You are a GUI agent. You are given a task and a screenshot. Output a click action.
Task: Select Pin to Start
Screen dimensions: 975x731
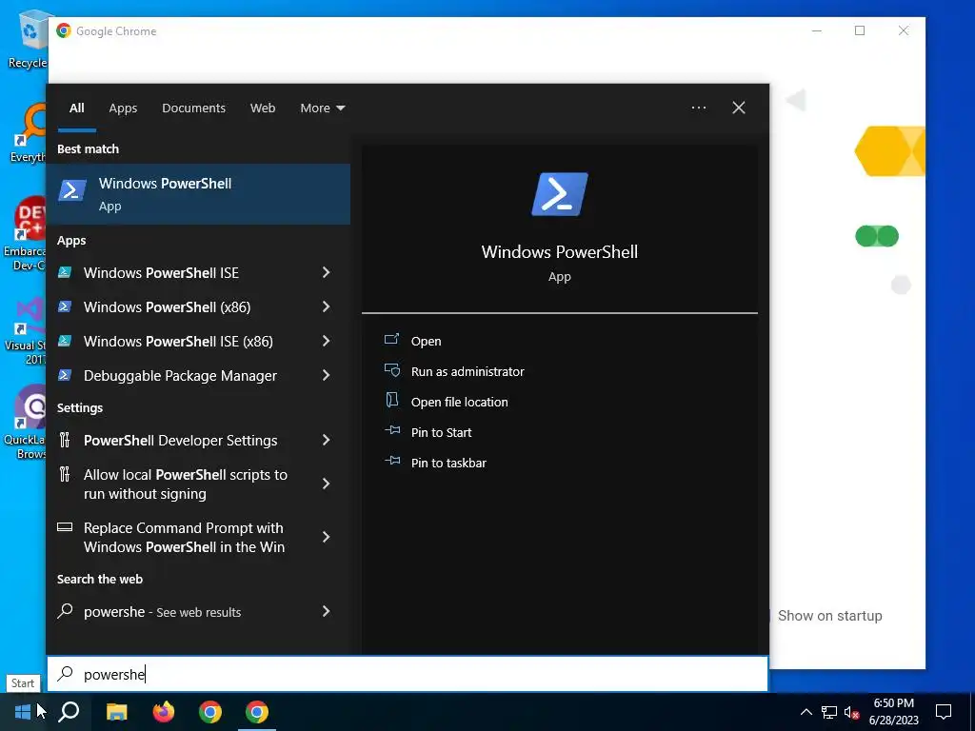tap(442, 432)
